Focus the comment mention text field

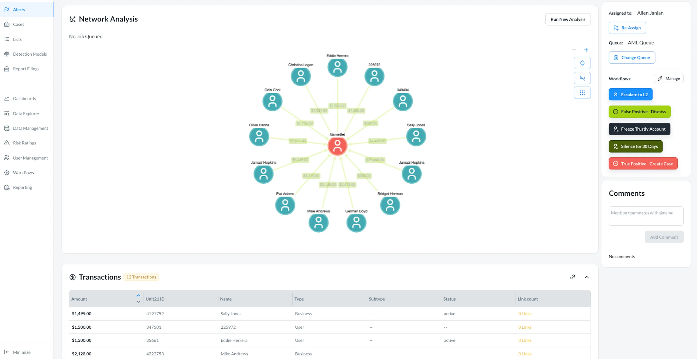pyautogui.click(x=645, y=216)
